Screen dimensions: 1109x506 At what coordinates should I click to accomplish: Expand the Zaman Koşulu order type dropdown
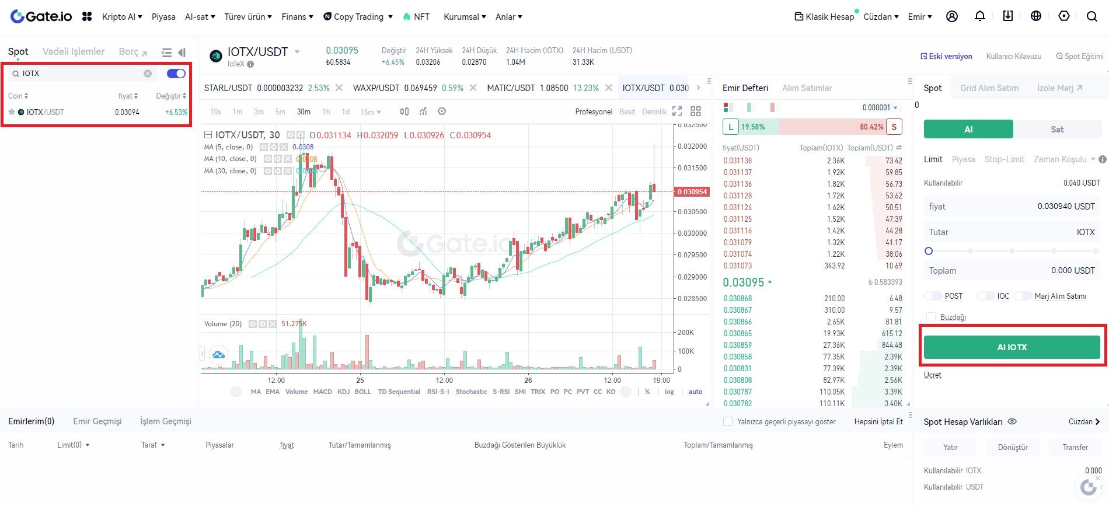(x=1065, y=159)
